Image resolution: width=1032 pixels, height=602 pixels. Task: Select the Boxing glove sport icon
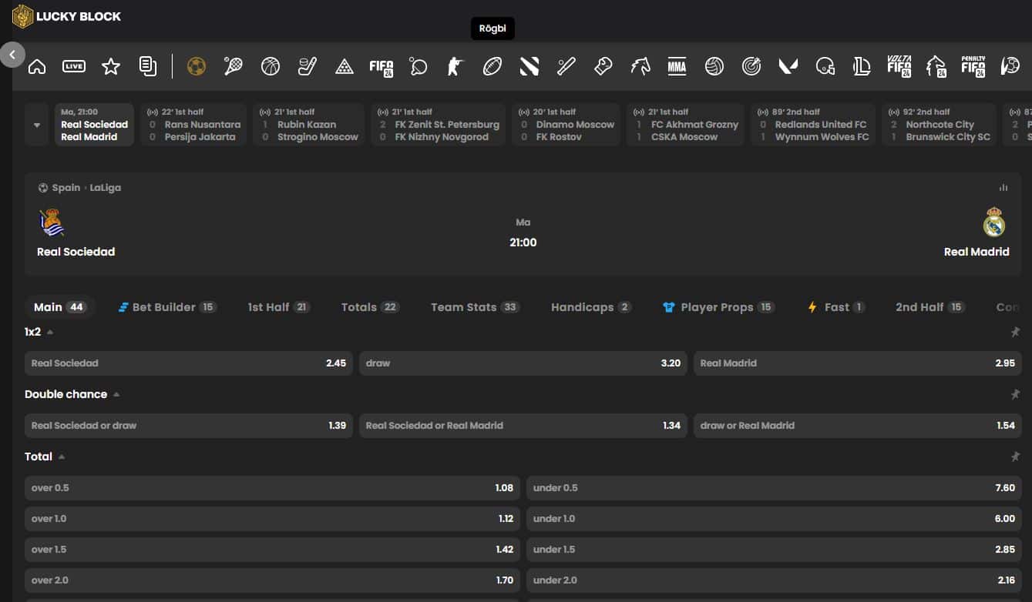click(603, 66)
